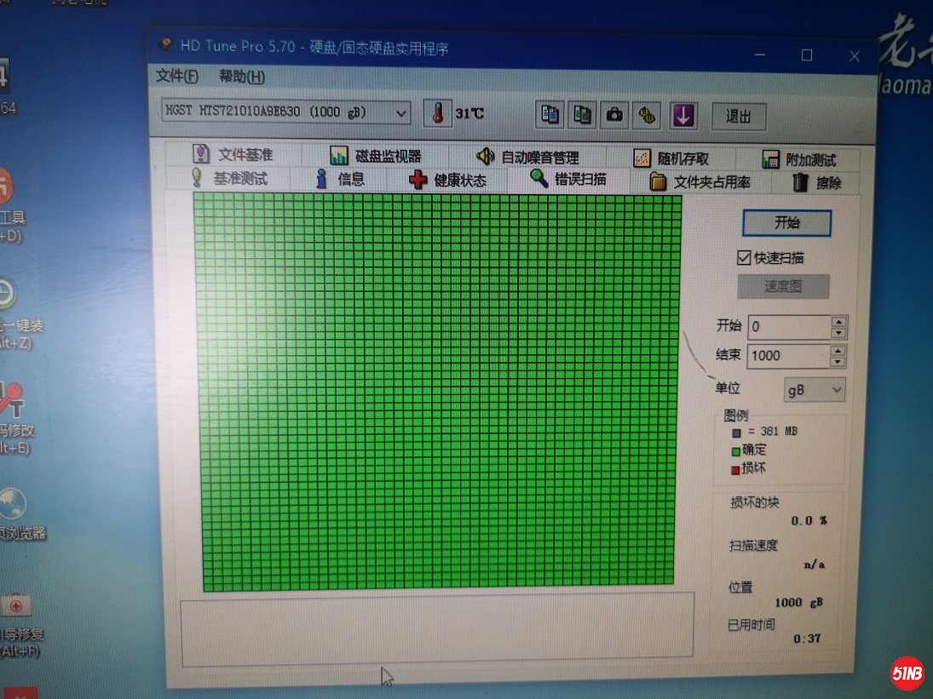Copy info to clipboard toolbar icon

click(550, 114)
